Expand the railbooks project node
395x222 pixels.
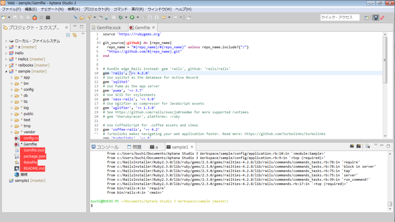point(6,65)
